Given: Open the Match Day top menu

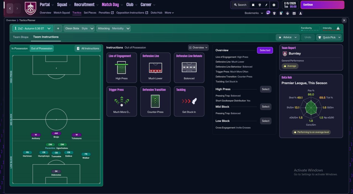Looking at the screenshot, I should click(112, 5).
